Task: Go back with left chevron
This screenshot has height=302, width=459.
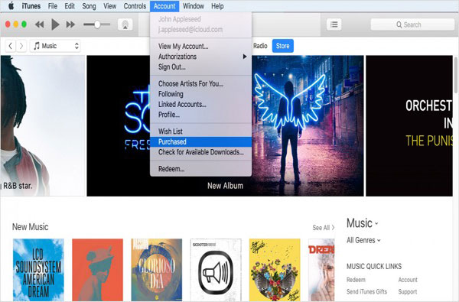Action: (11, 46)
